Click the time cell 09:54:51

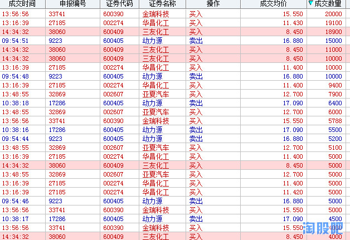coord(15,41)
